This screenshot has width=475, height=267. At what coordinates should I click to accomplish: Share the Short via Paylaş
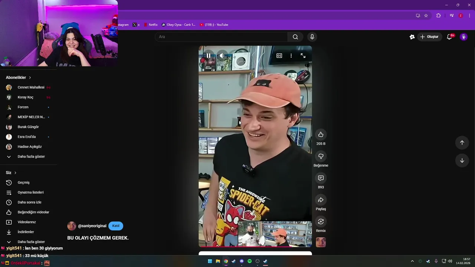(321, 200)
